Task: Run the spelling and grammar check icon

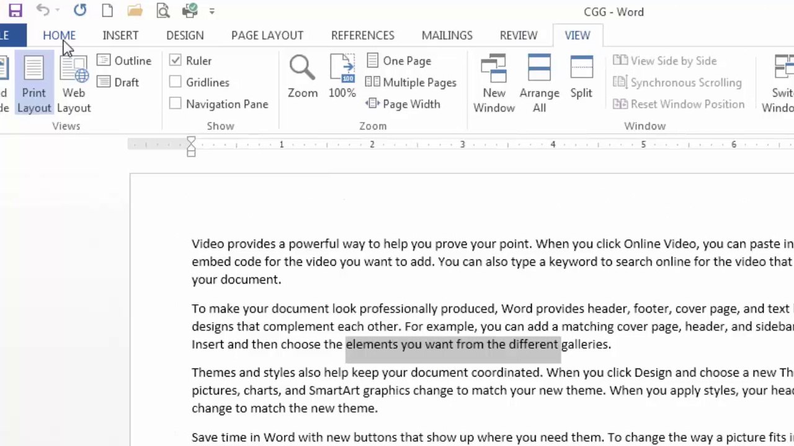Action: point(190,11)
